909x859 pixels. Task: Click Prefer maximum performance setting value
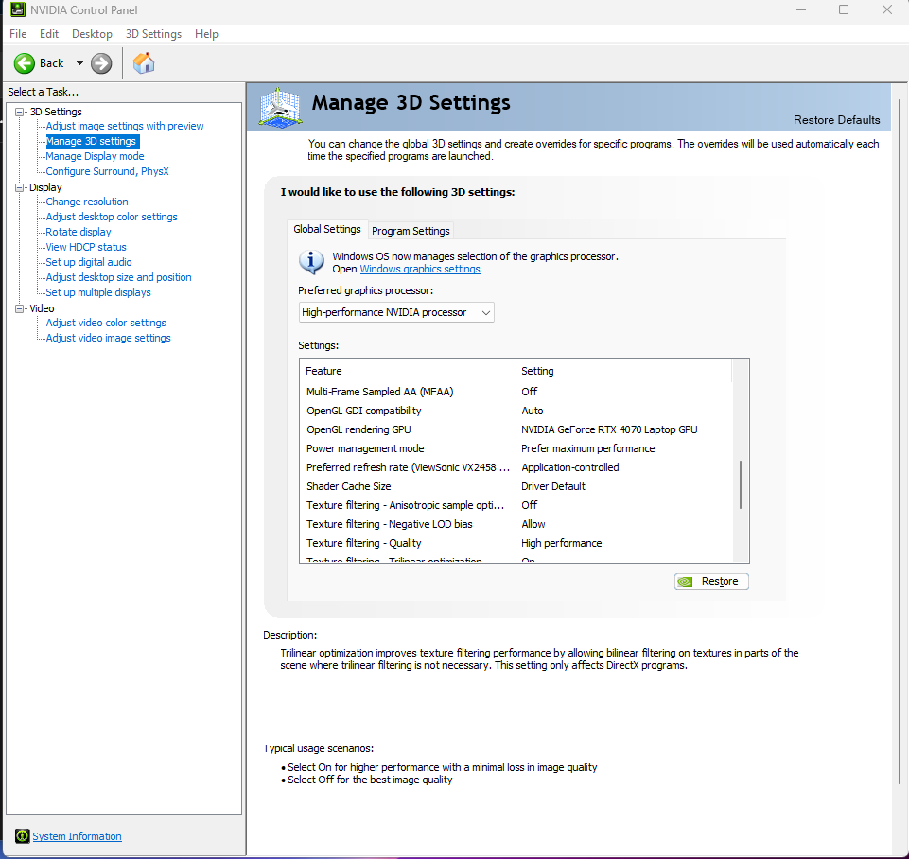point(587,448)
